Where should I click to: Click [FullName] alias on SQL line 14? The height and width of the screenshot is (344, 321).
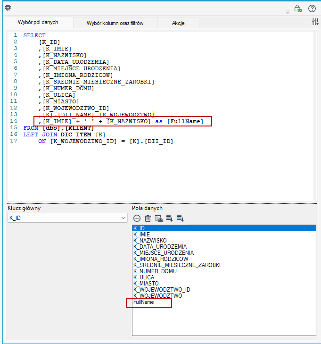click(185, 121)
